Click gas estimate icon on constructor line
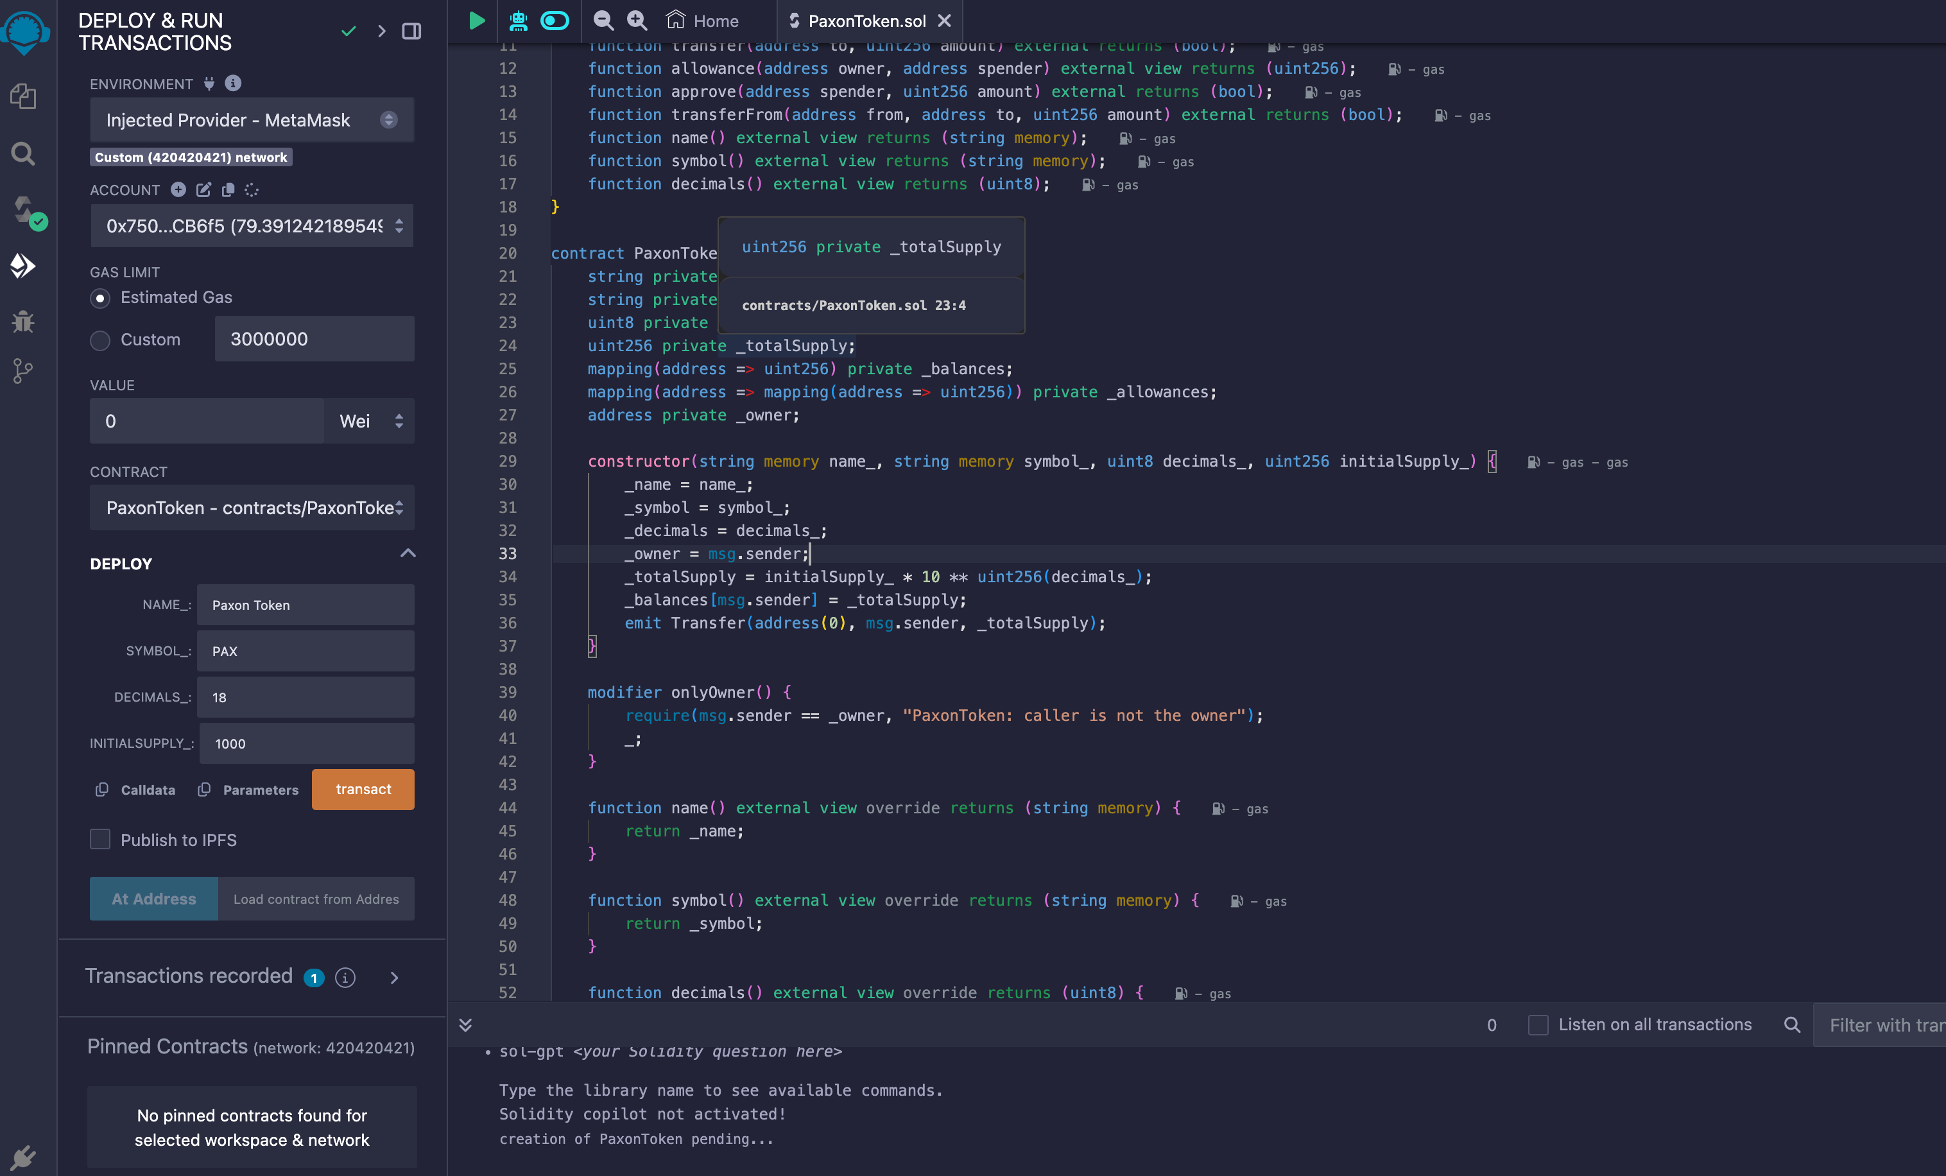 1533,462
